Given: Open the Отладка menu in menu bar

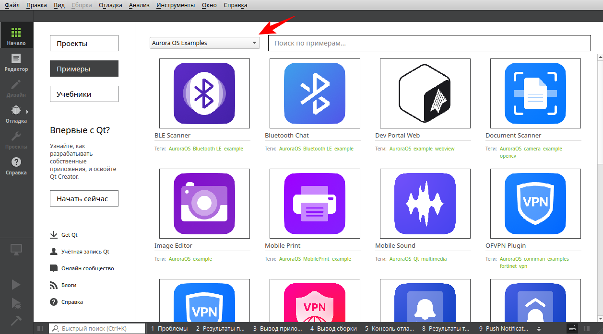Looking at the screenshot, I should pyautogui.click(x=110, y=5).
